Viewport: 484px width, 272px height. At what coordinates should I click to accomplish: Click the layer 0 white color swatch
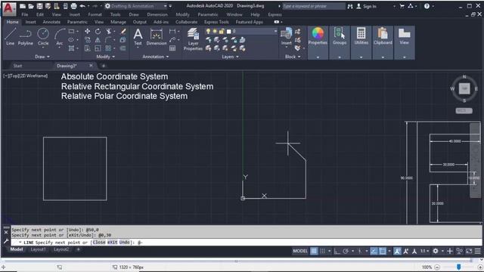[228, 31]
